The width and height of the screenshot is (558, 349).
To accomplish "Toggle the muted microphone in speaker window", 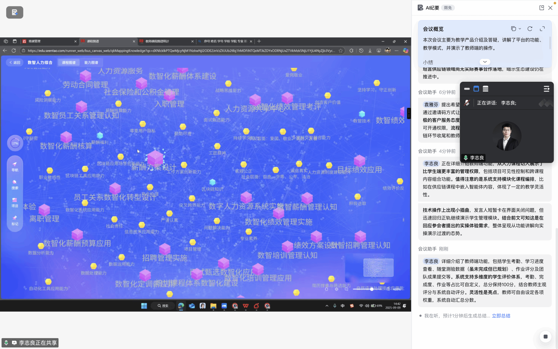I will [x=467, y=103].
